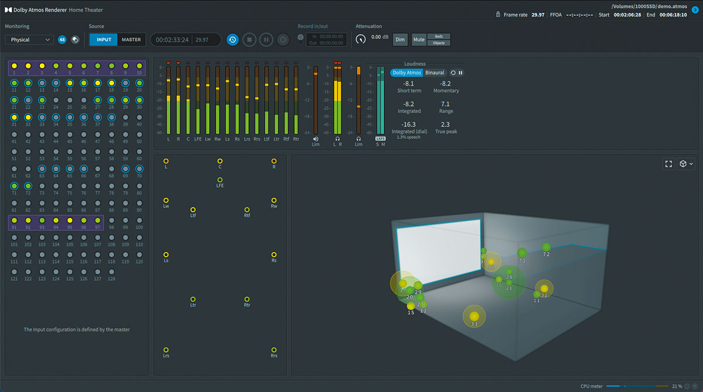Click the L speaker in the layout
Viewport: 703px width, 392px height.
[x=166, y=161]
